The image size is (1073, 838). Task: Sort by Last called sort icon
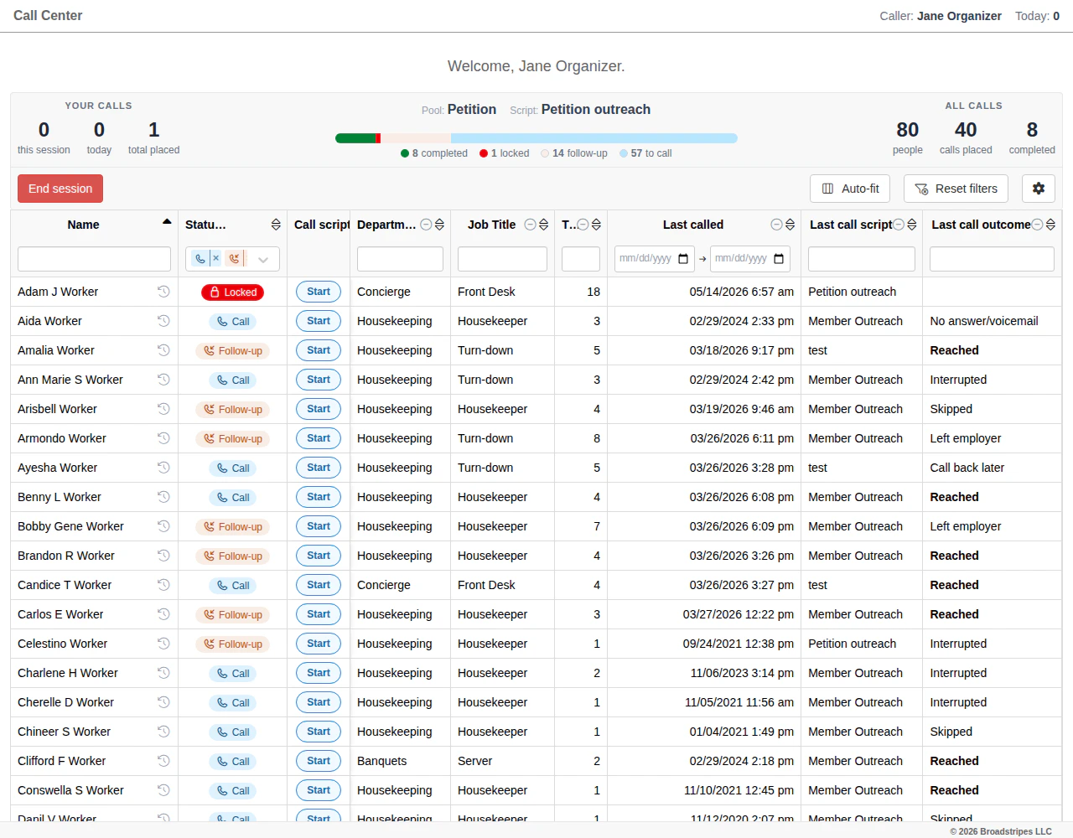click(x=790, y=225)
